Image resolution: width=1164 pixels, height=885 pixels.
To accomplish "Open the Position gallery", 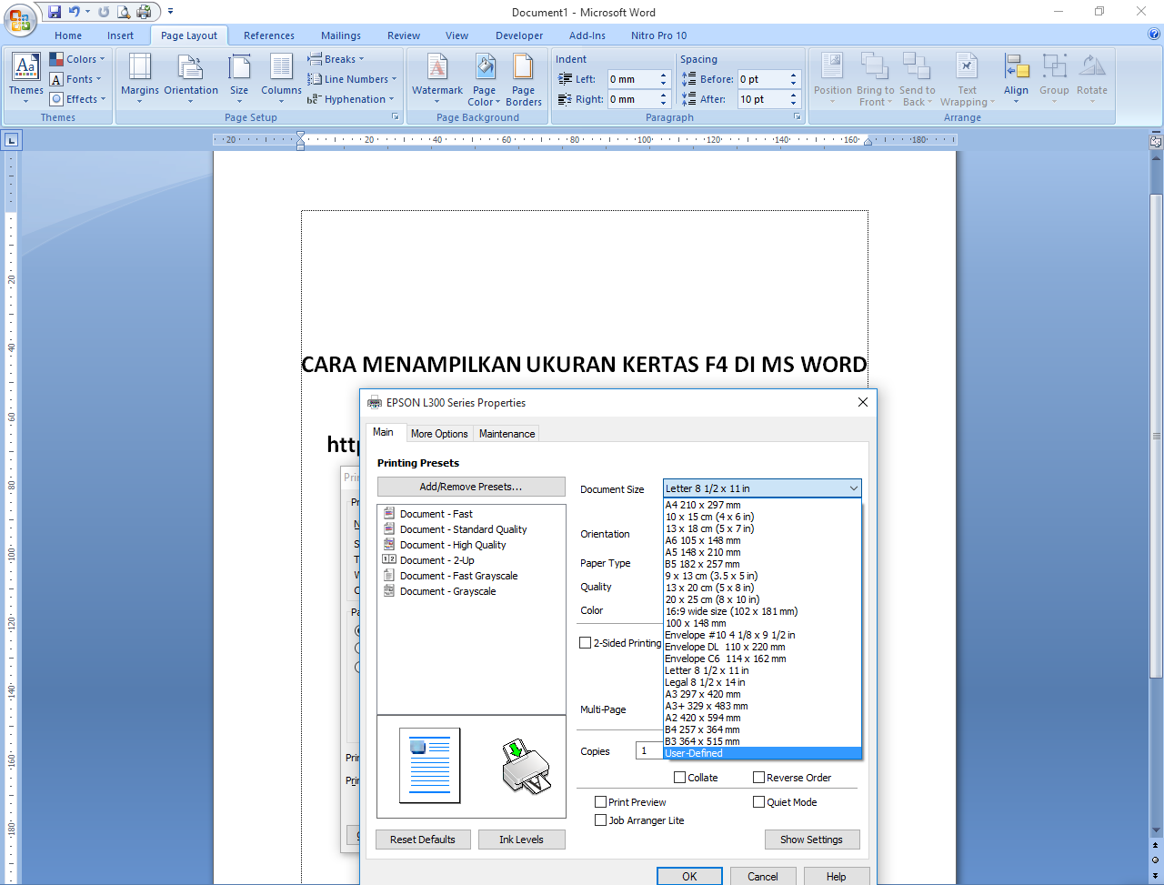I will click(833, 78).
